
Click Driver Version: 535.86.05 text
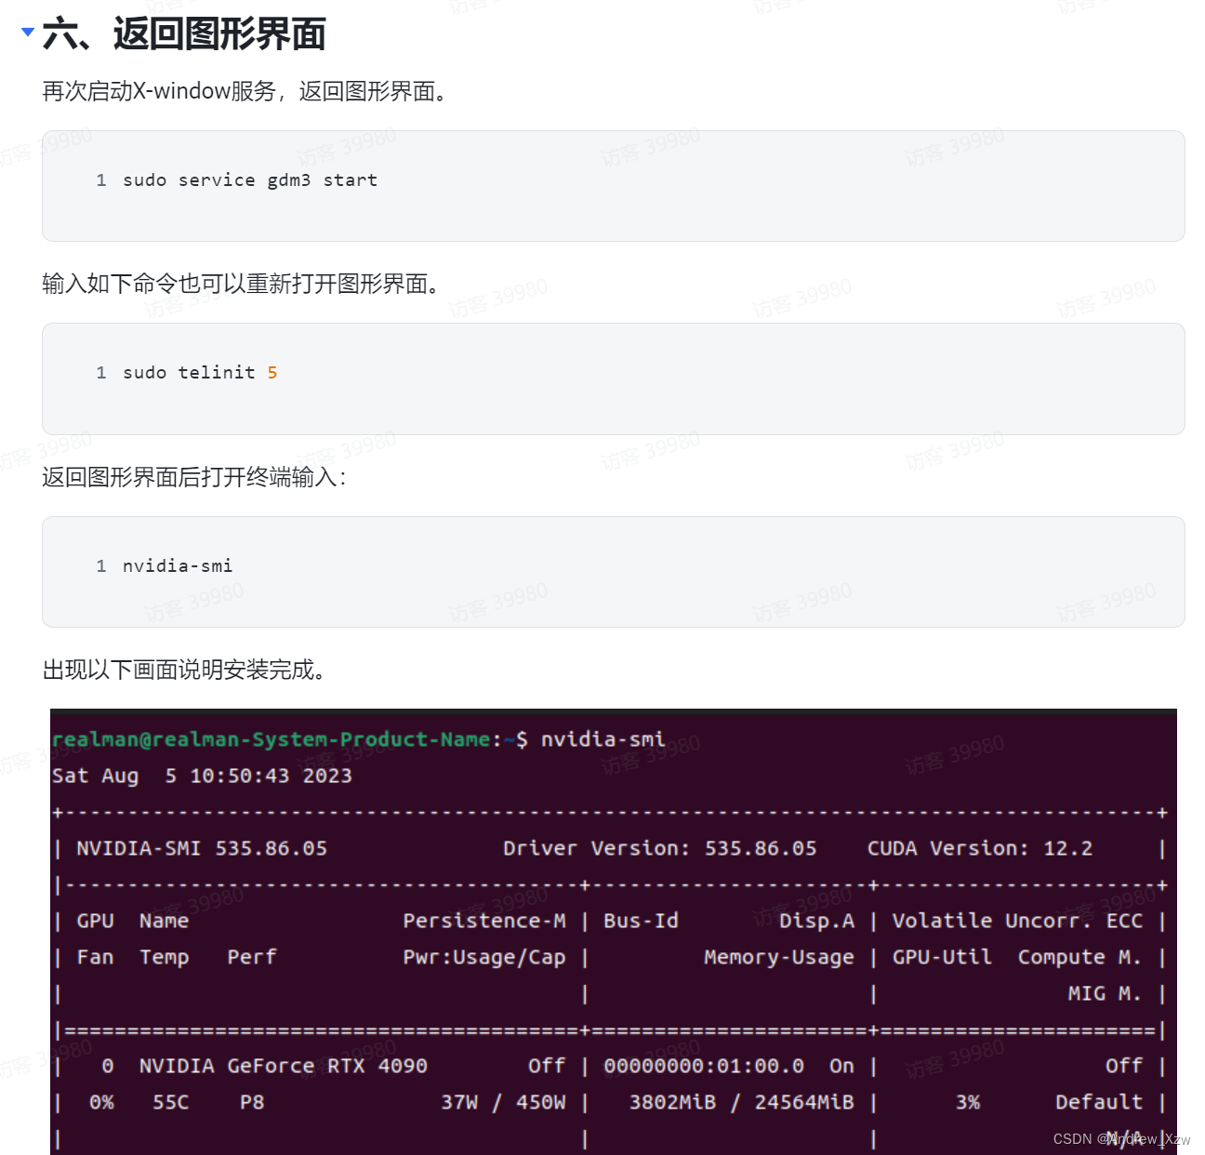click(659, 848)
